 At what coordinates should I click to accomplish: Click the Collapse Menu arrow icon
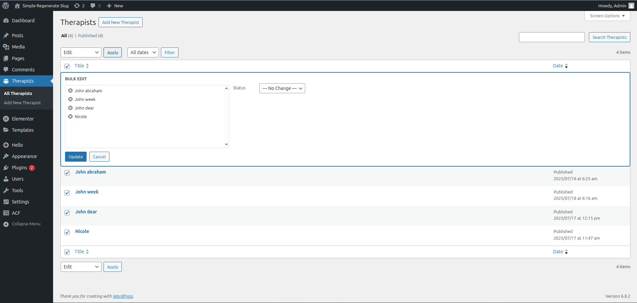point(6,224)
